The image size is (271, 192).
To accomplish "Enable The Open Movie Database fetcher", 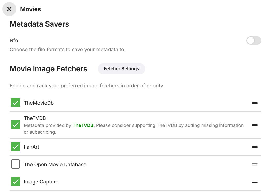I will tap(16, 164).
